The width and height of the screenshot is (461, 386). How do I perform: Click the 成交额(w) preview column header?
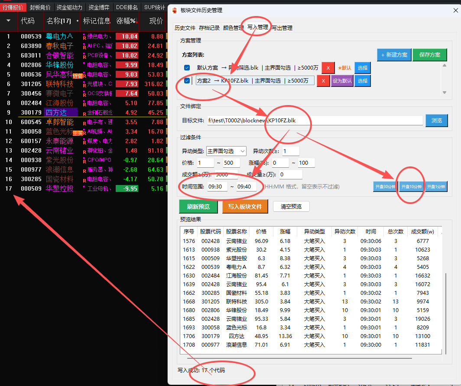click(x=422, y=231)
